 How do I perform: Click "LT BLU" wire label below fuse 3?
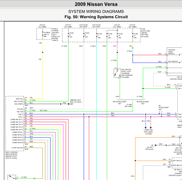pos(93,46)
